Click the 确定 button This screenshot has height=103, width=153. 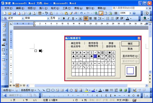point(130,43)
